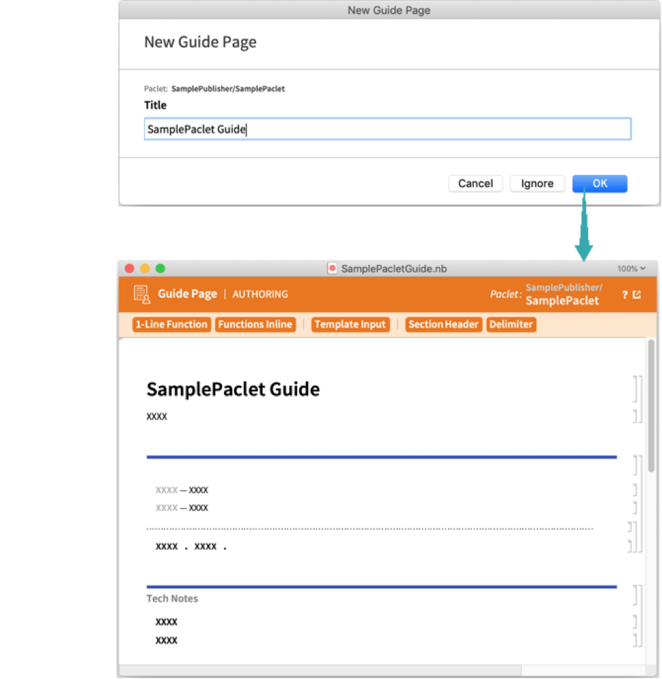Screen dimensions: 662x679
Task: Insert a Delimiter from the toolbar
Action: click(511, 325)
